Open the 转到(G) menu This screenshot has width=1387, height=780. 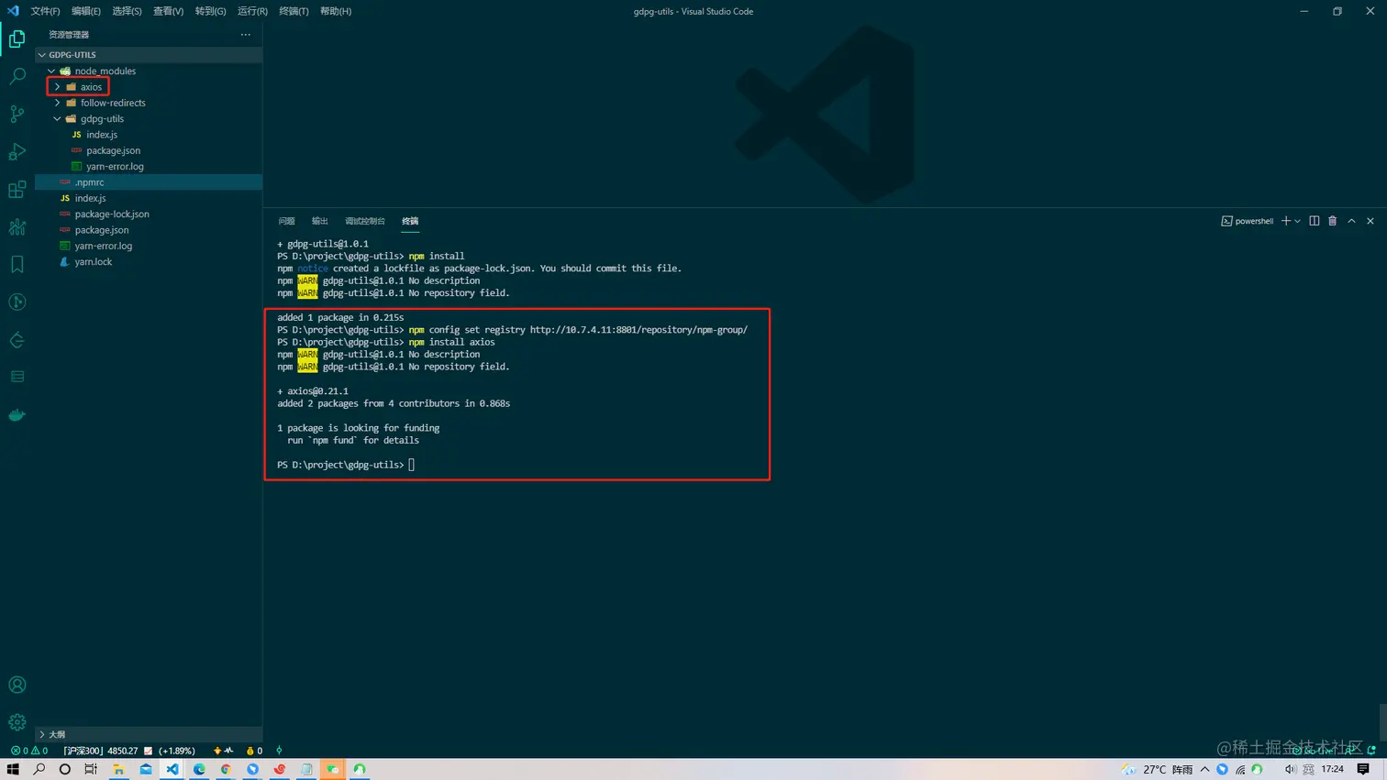pos(210,11)
